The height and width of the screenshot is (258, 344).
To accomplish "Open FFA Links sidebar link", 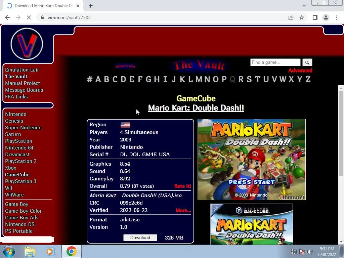I will [16, 97].
